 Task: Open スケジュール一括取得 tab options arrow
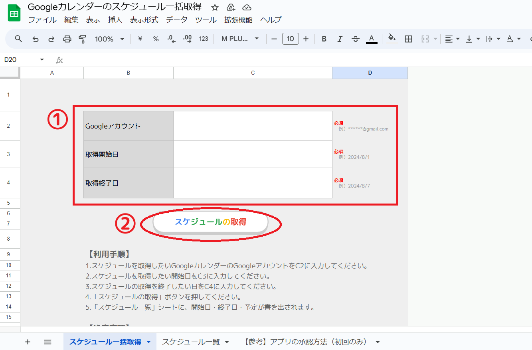[149, 342]
